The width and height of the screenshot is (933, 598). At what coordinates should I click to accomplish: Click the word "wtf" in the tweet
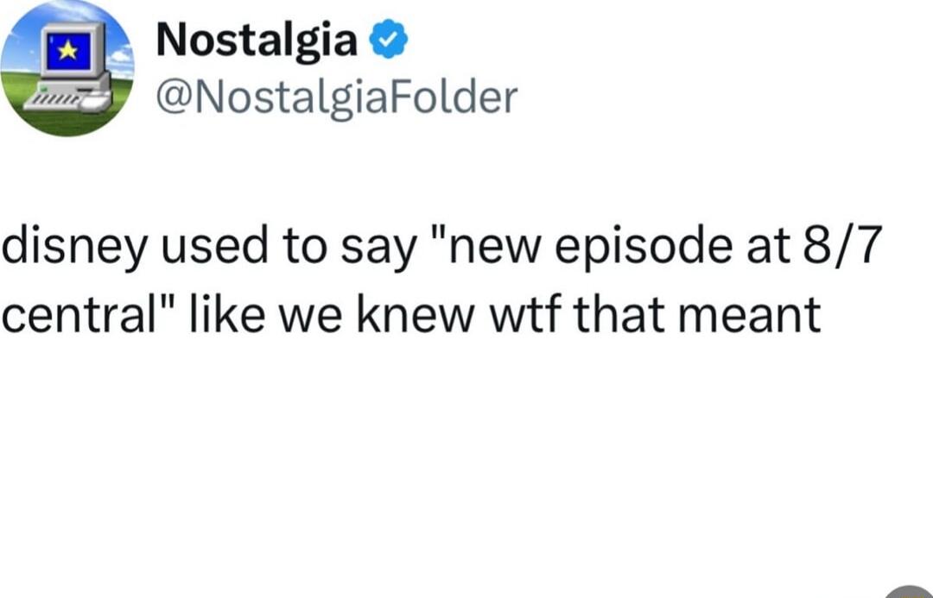coord(525,314)
